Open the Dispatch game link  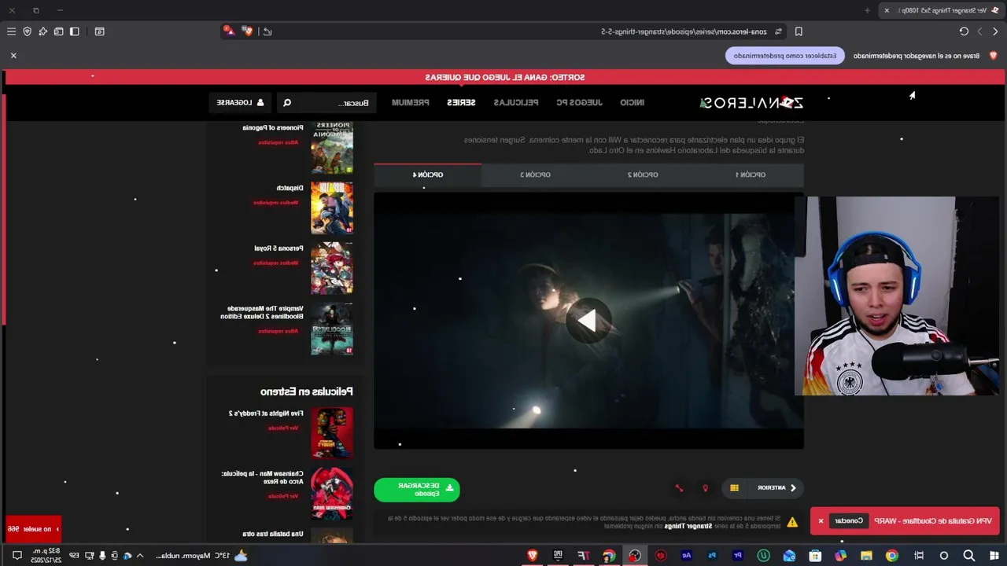pyautogui.click(x=289, y=188)
